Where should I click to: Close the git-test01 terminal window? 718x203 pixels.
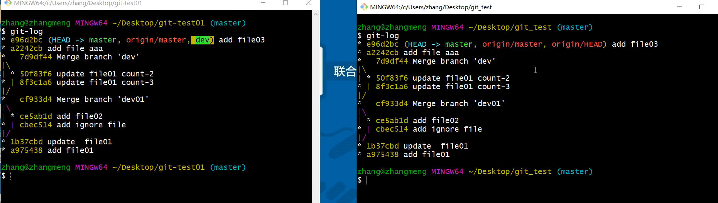click(x=308, y=3)
